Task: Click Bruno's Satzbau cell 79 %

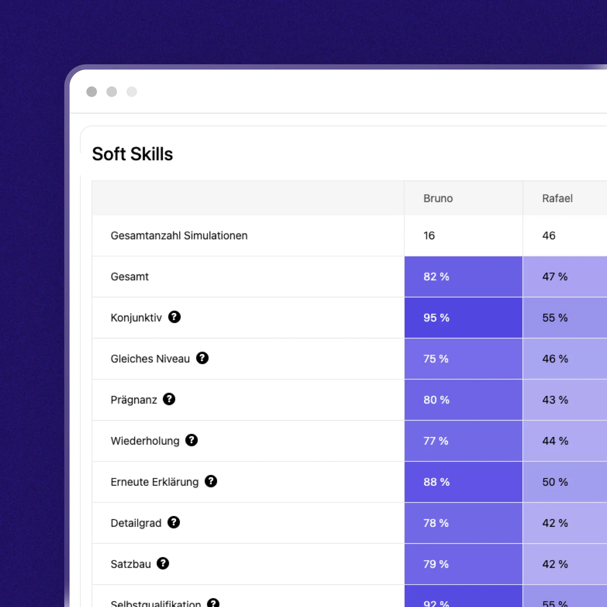Action: [463, 564]
